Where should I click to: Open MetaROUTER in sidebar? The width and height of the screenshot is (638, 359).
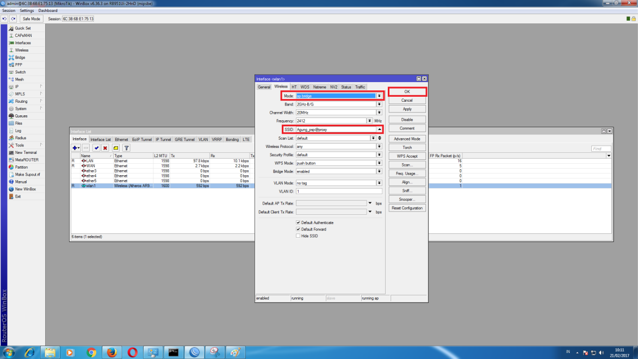coord(27,160)
